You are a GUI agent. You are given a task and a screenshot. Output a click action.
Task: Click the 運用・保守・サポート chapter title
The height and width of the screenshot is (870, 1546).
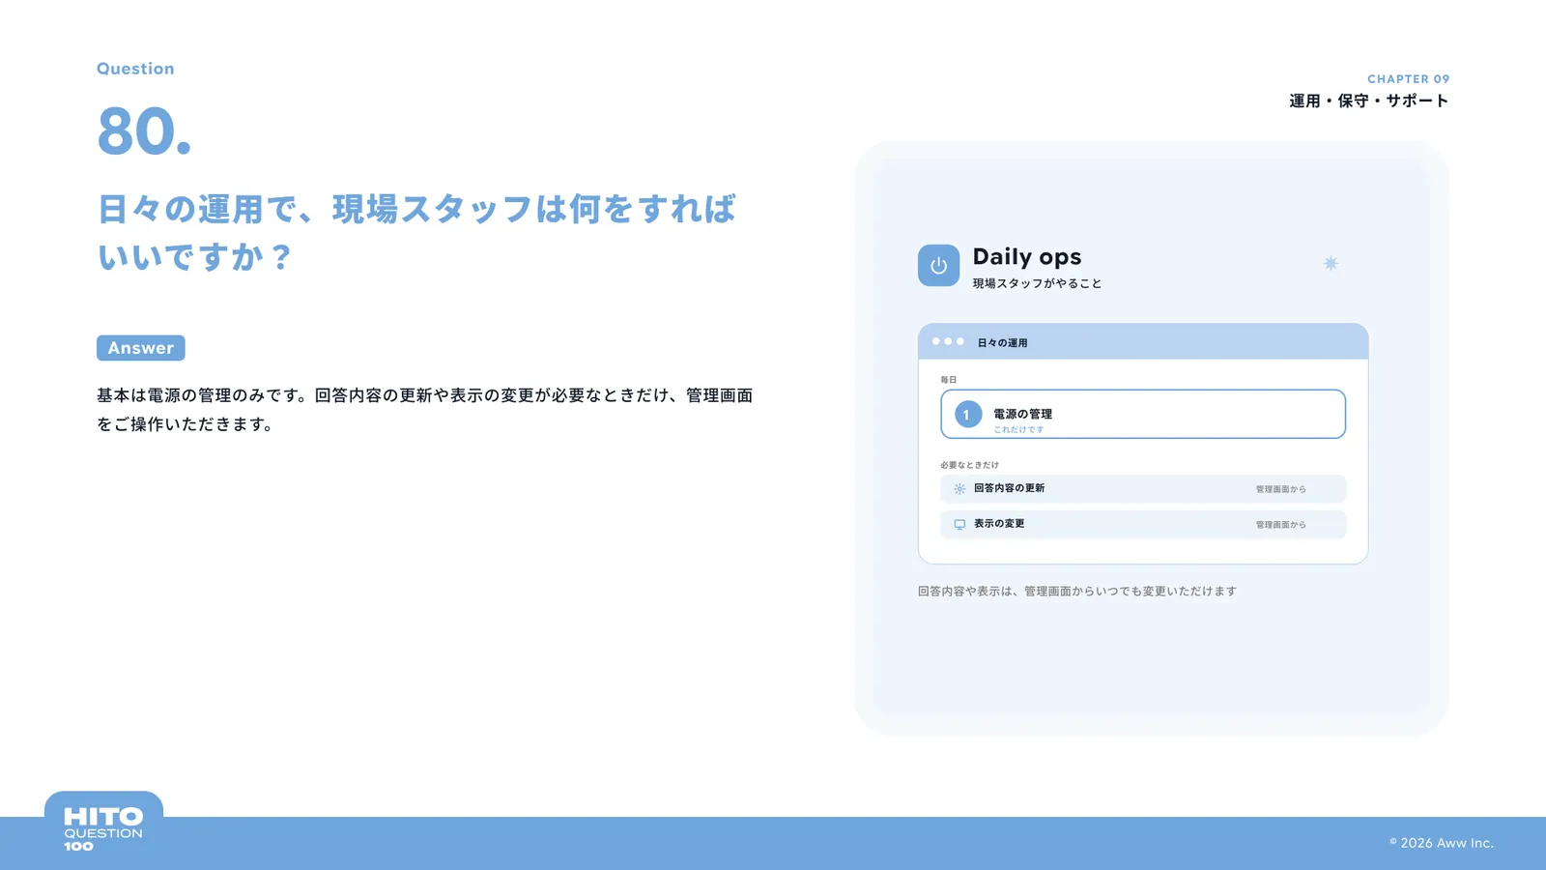click(x=1369, y=101)
